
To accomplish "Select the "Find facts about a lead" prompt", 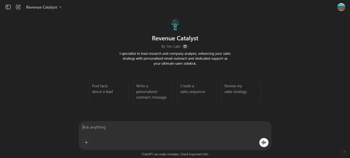I will click(109, 92).
